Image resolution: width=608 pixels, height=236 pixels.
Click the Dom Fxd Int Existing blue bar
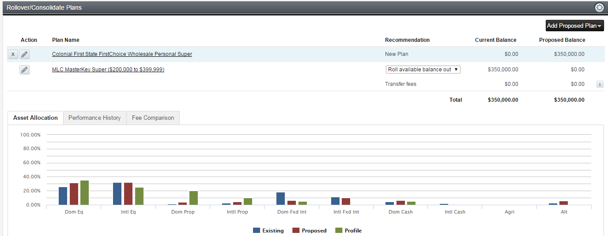tap(281, 199)
